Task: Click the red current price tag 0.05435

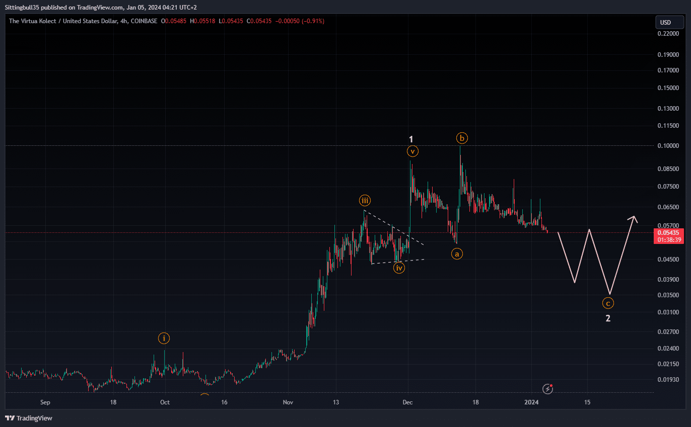Action: tap(668, 233)
